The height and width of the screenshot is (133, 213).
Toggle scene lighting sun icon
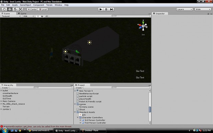[38, 16]
